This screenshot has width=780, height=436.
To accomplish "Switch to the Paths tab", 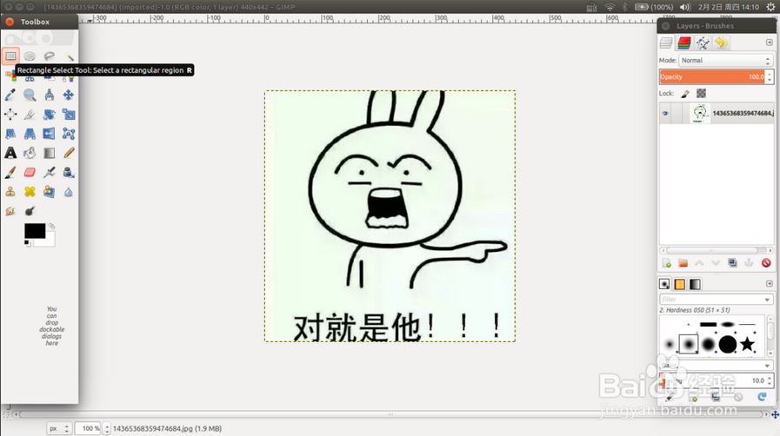I will coord(703,43).
